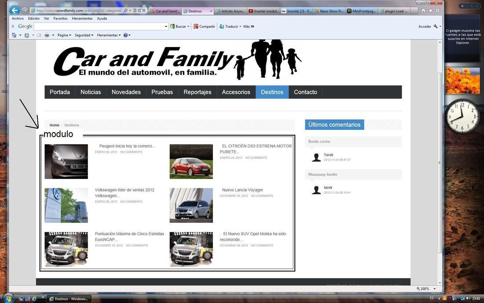Open Noticias in the site navigation
This screenshot has width=484, height=303.
pos(91,92)
